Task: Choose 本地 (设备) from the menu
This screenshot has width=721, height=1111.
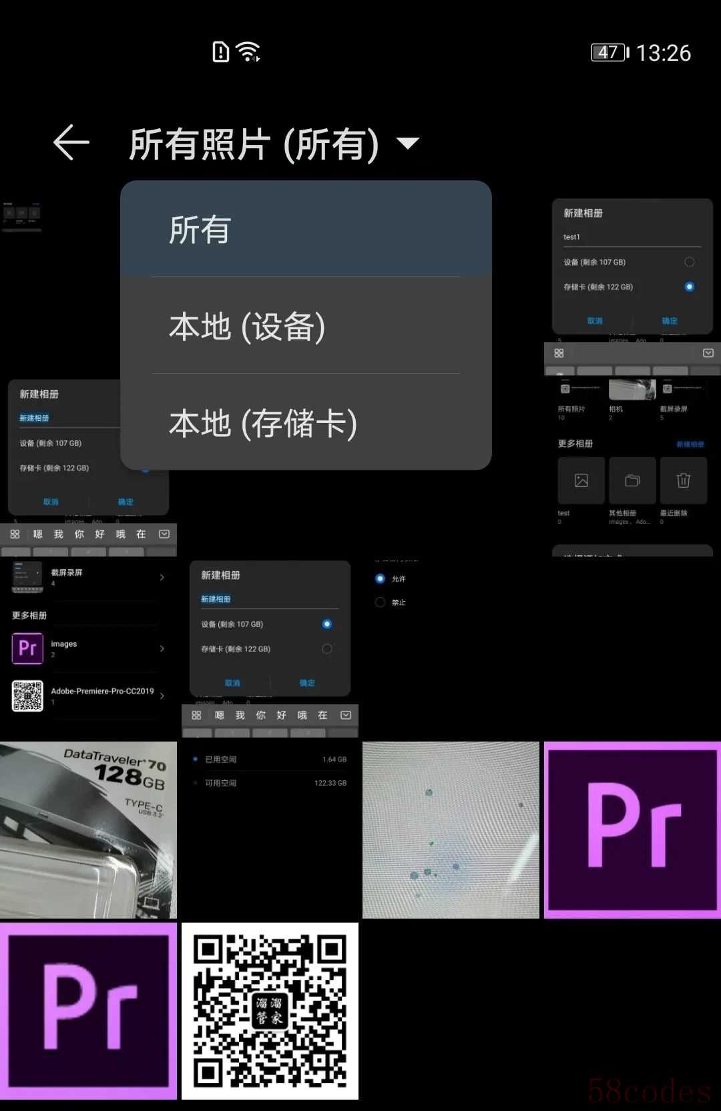Action: (x=306, y=326)
